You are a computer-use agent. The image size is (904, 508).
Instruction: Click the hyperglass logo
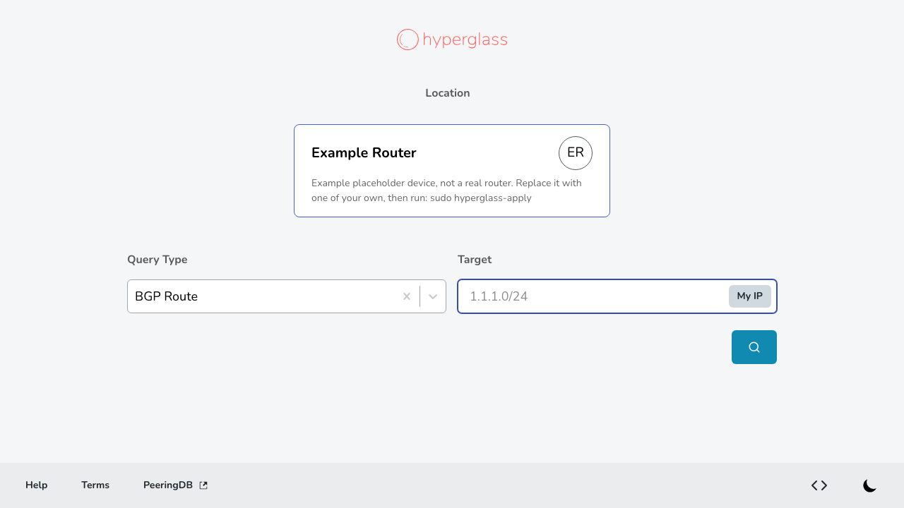pos(452,40)
